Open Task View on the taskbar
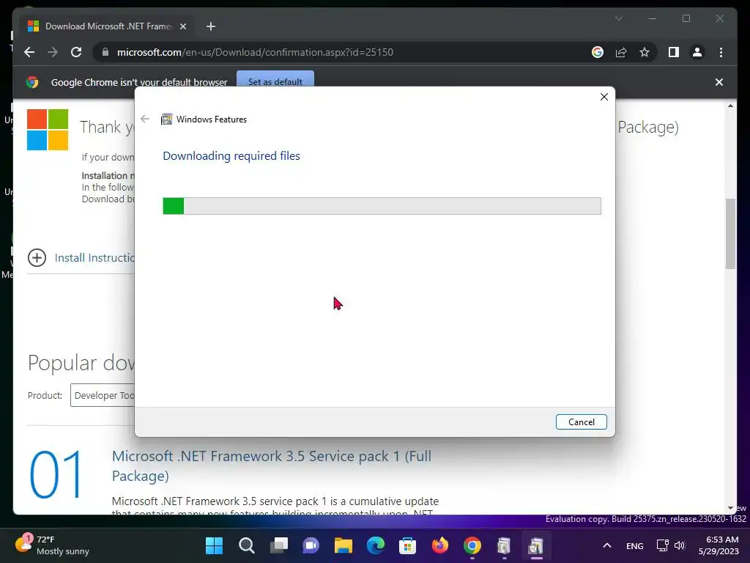750x563 pixels. [279, 545]
